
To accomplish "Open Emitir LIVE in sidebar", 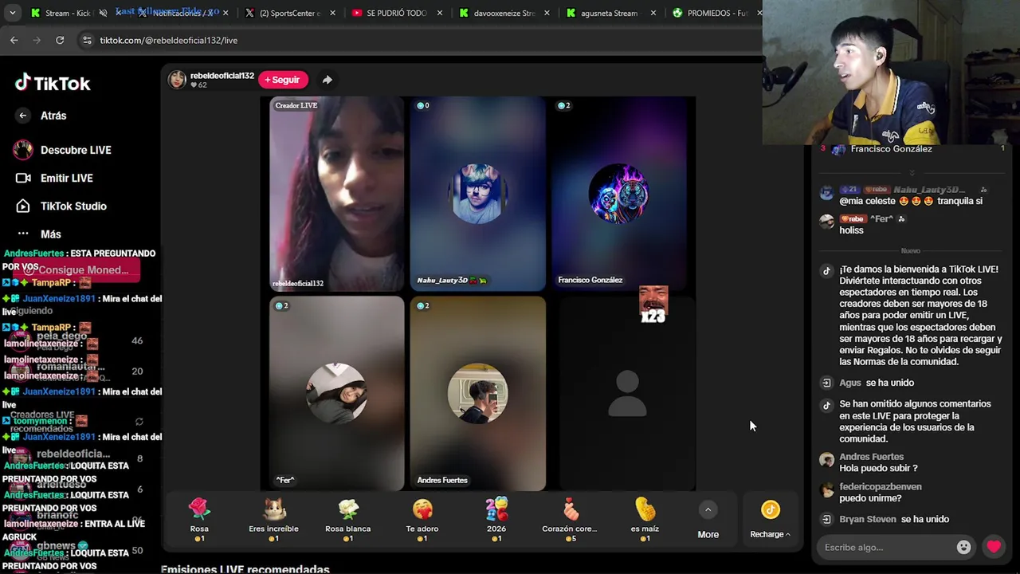I will tap(54, 178).
